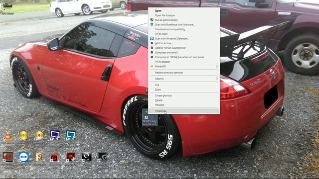Expand the Send to submenu
This screenshot has height=179, width=319.
pyautogui.click(x=184, y=79)
